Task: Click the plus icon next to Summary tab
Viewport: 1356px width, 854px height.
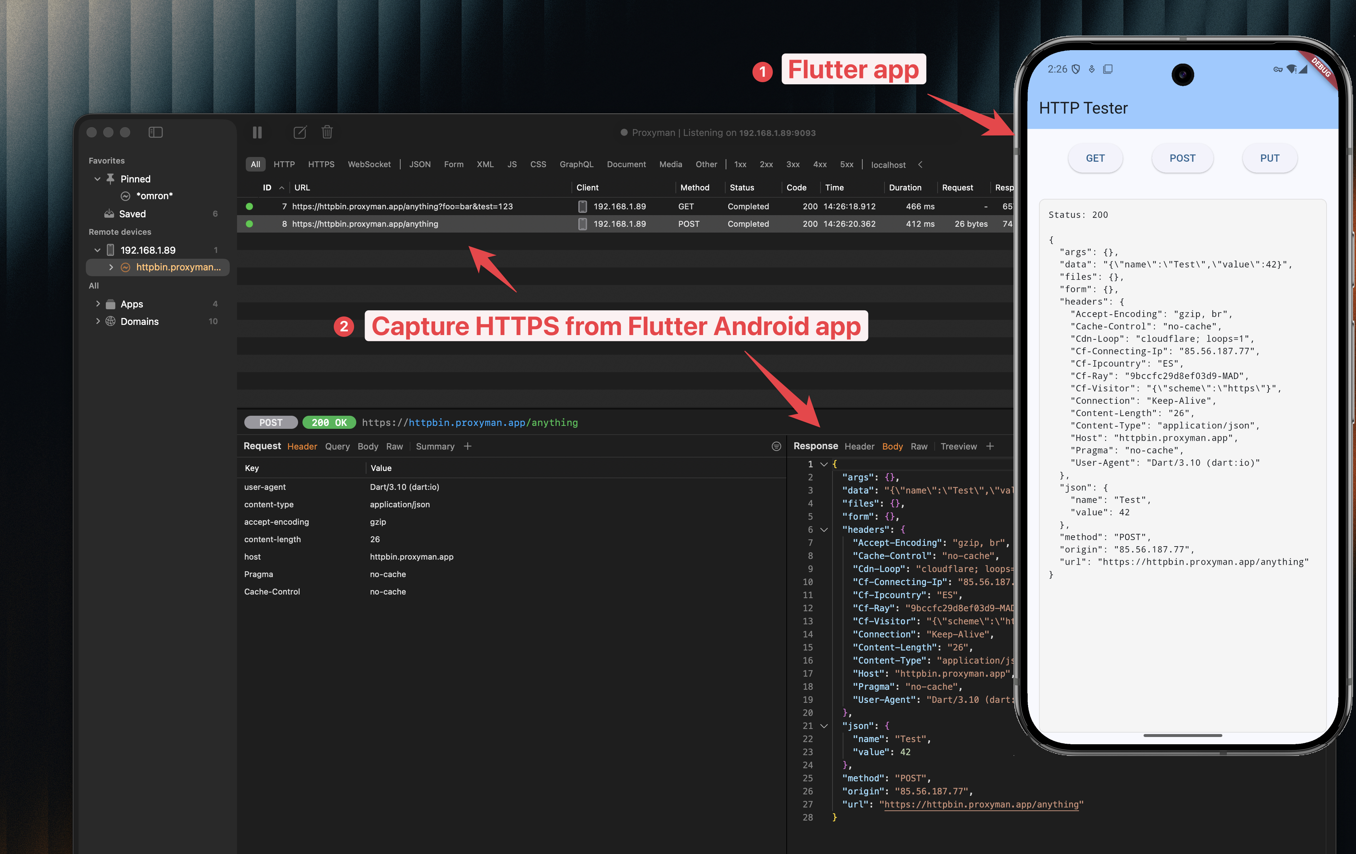Action: pos(468,446)
